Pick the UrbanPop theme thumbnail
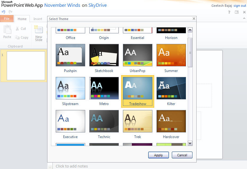 138,55
